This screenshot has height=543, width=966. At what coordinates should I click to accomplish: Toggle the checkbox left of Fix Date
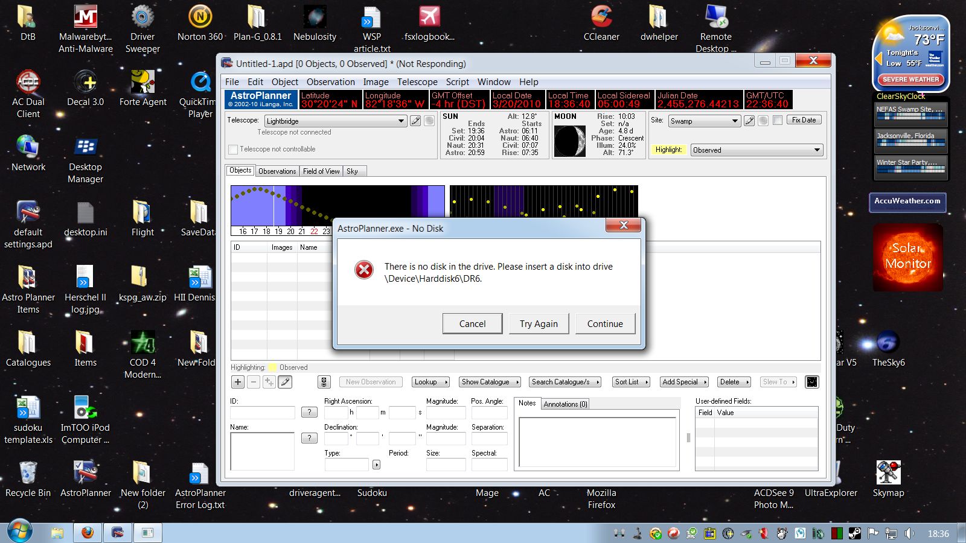click(x=778, y=121)
